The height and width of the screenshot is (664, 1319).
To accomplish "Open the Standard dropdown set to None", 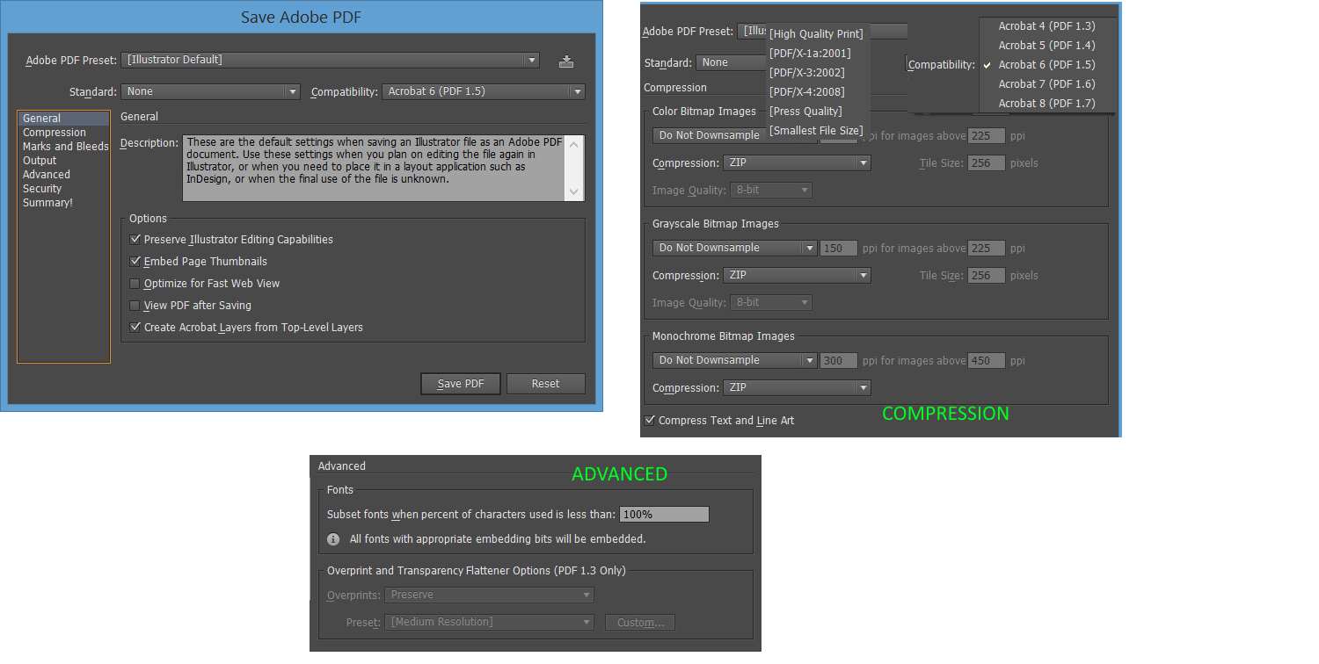I will [x=210, y=91].
